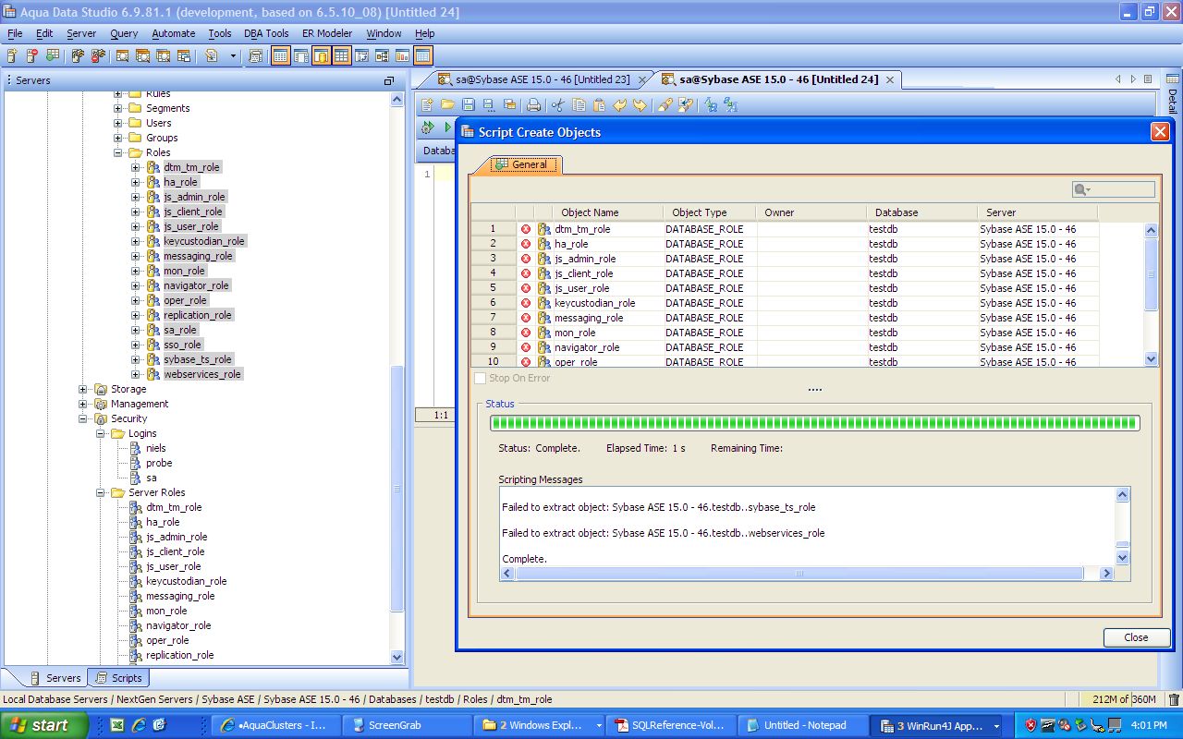Expand the Groups folder in tree
This screenshot has height=739, width=1183.
tap(118, 138)
